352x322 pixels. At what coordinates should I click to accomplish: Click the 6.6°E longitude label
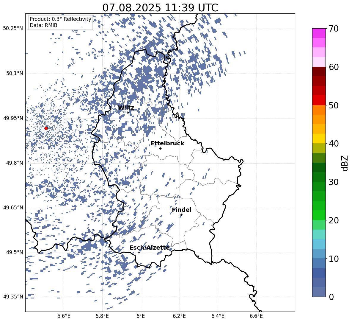(x=256, y=316)
